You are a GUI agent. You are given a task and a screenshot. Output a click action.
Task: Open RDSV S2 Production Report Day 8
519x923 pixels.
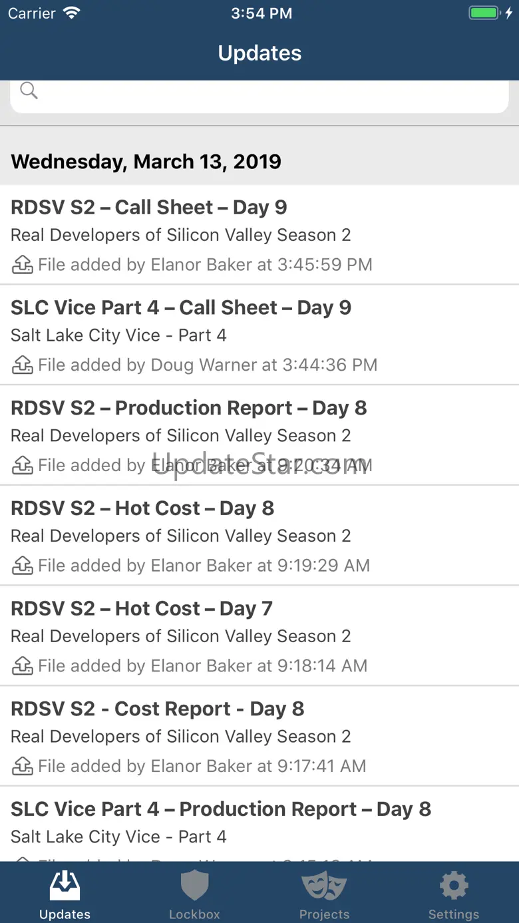click(259, 436)
